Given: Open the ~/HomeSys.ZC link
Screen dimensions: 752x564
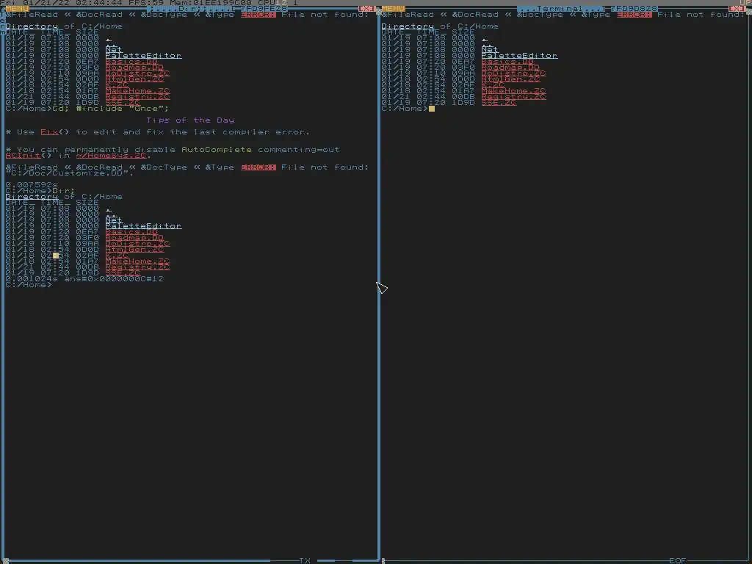Looking at the screenshot, I should pyautogui.click(x=112, y=156).
